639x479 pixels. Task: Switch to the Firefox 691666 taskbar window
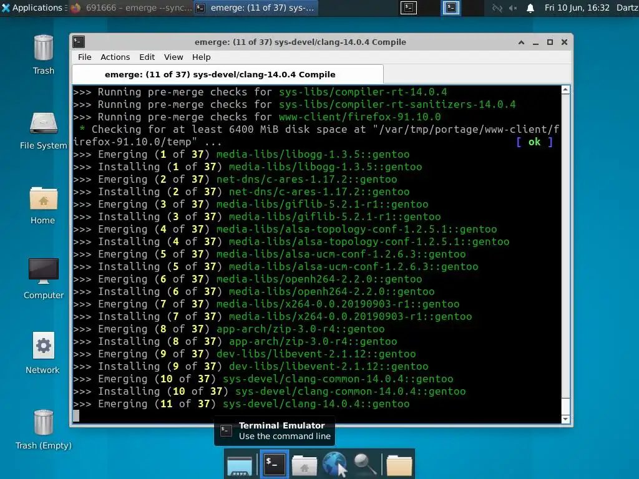click(130, 7)
